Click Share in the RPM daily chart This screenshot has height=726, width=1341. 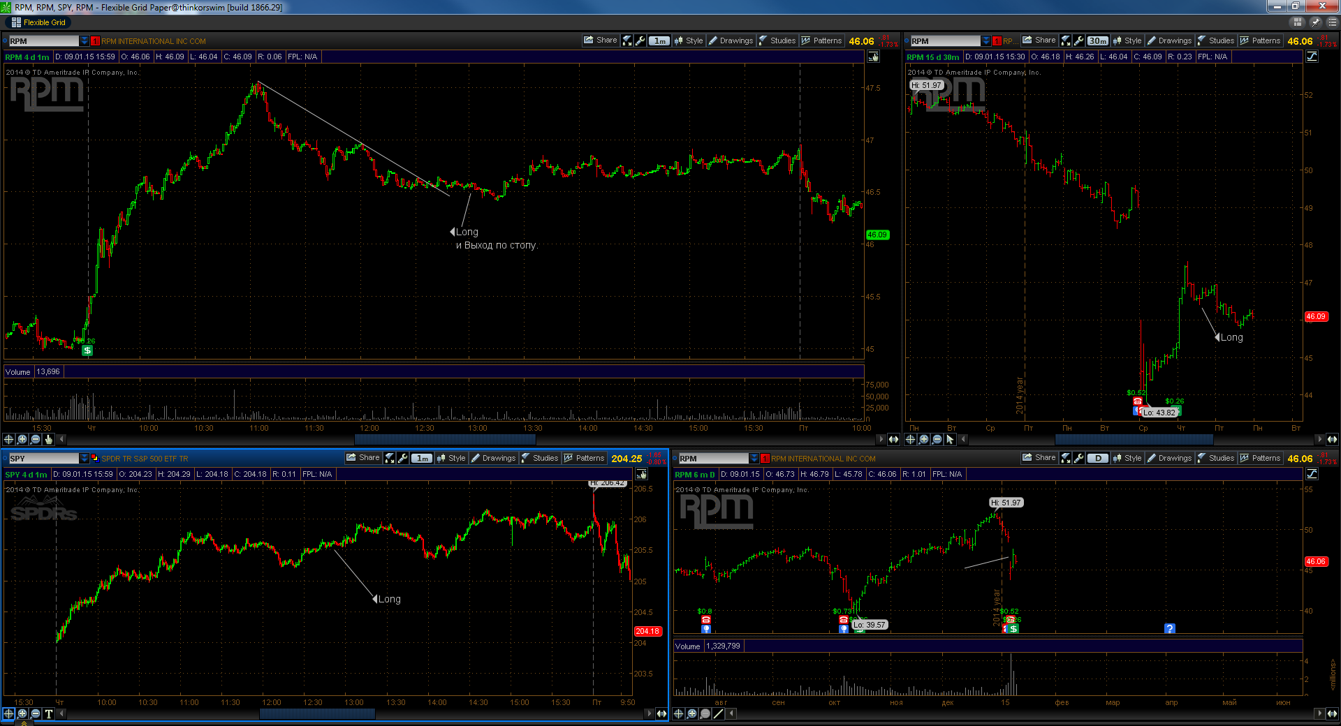pos(1039,458)
